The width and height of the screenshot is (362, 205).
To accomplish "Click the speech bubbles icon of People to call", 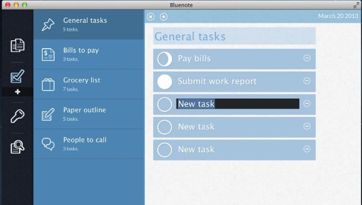I will 48,144.
